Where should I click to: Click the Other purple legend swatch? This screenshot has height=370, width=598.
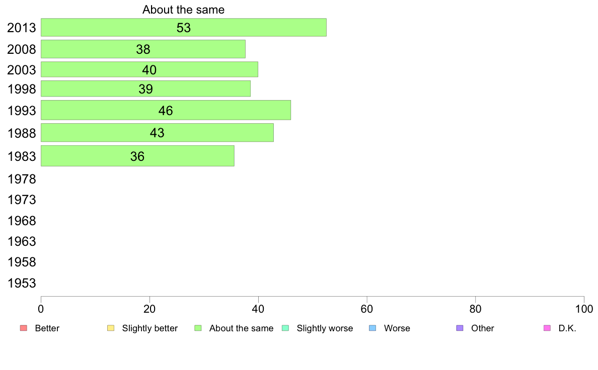tap(460, 328)
